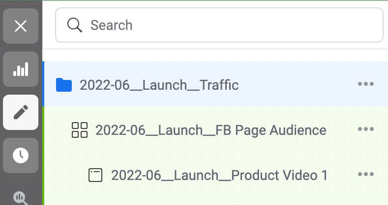388x205 pixels.
Task: Focus the Search input field
Action: pyautogui.click(x=226, y=25)
